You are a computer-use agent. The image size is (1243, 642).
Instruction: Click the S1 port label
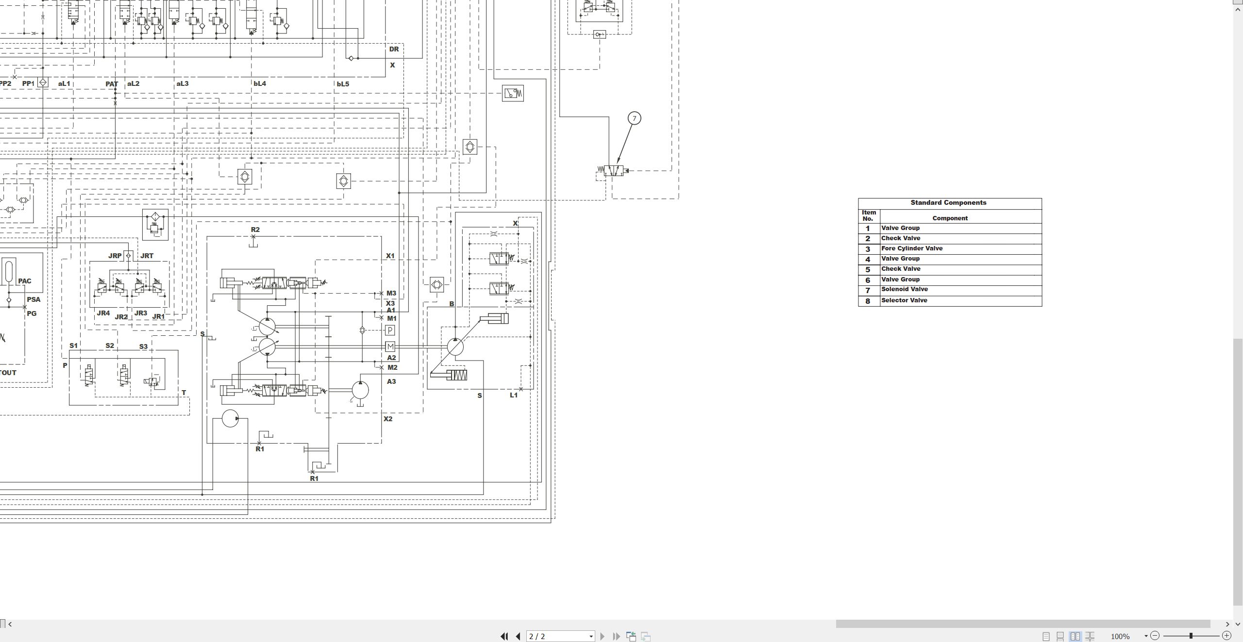click(73, 346)
